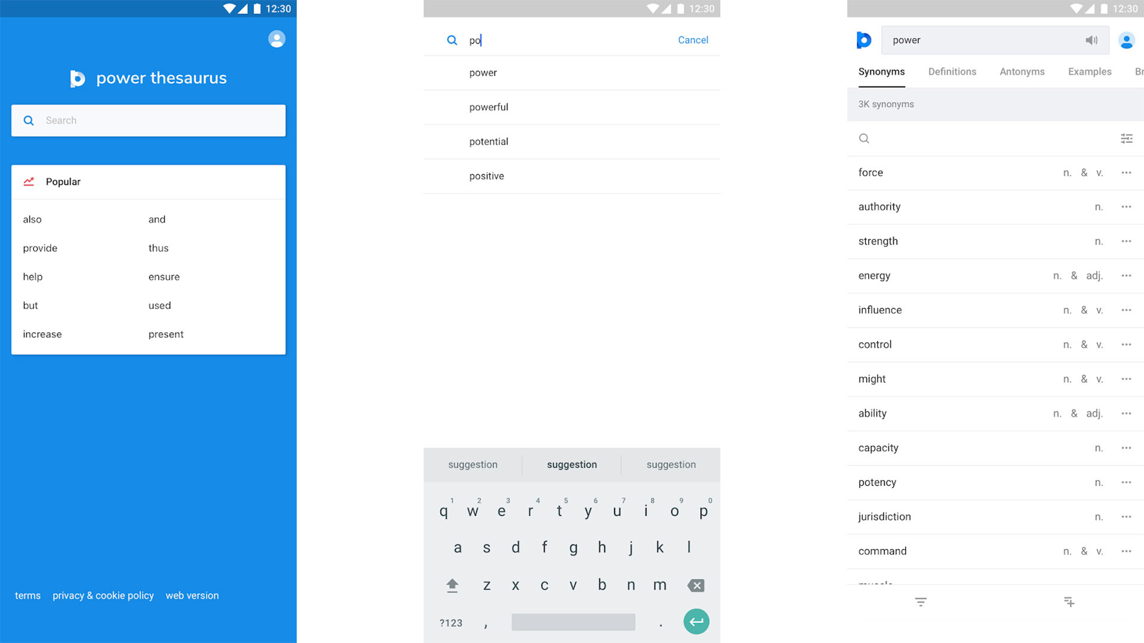Click the Power Thesaurus search icon
This screenshot has width=1144, height=643.
[28, 119]
